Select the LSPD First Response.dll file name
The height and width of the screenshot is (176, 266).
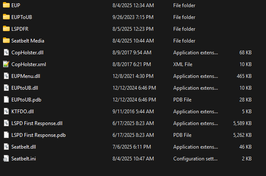click(x=37, y=123)
